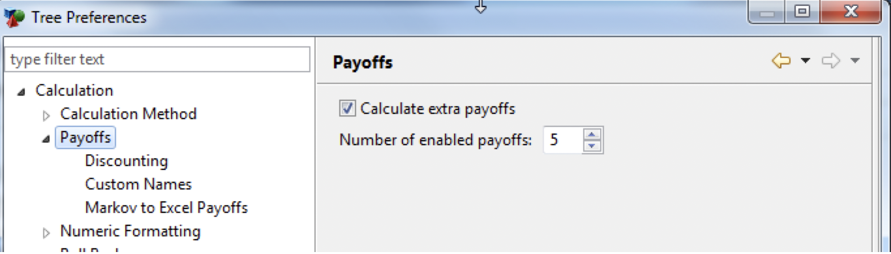Expand the Calculation Method node
The image size is (891, 254).
click(x=46, y=116)
